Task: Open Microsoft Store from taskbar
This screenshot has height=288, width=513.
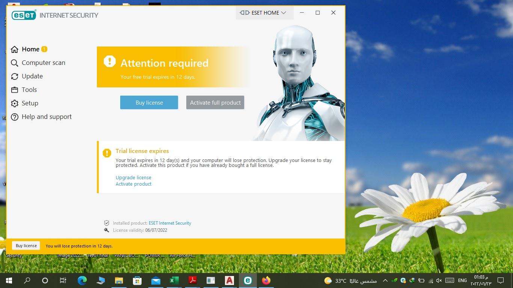Action: (137, 280)
